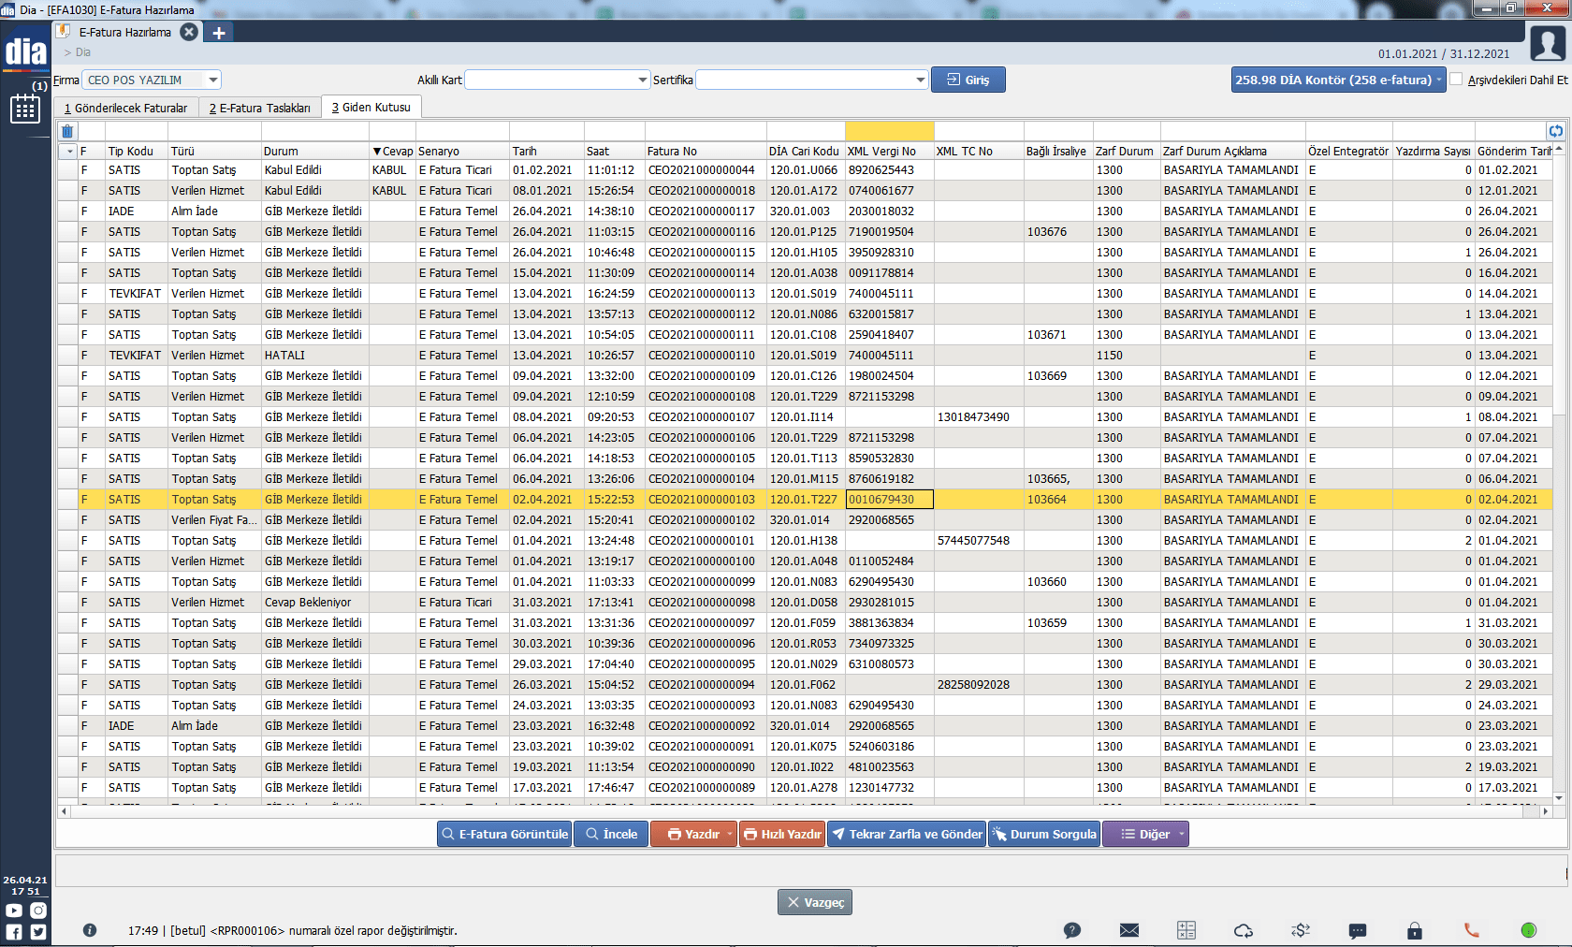Switch to the E-Fatura Taslakları tab
Viewport: 1572px width, 947px height.
(x=259, y=108)
